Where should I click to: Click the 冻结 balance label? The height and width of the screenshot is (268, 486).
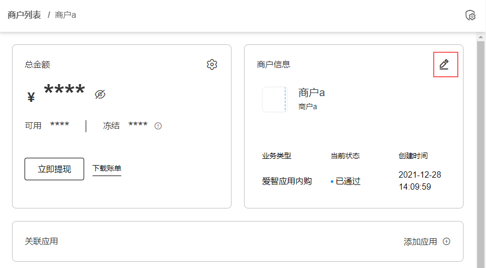111,125
